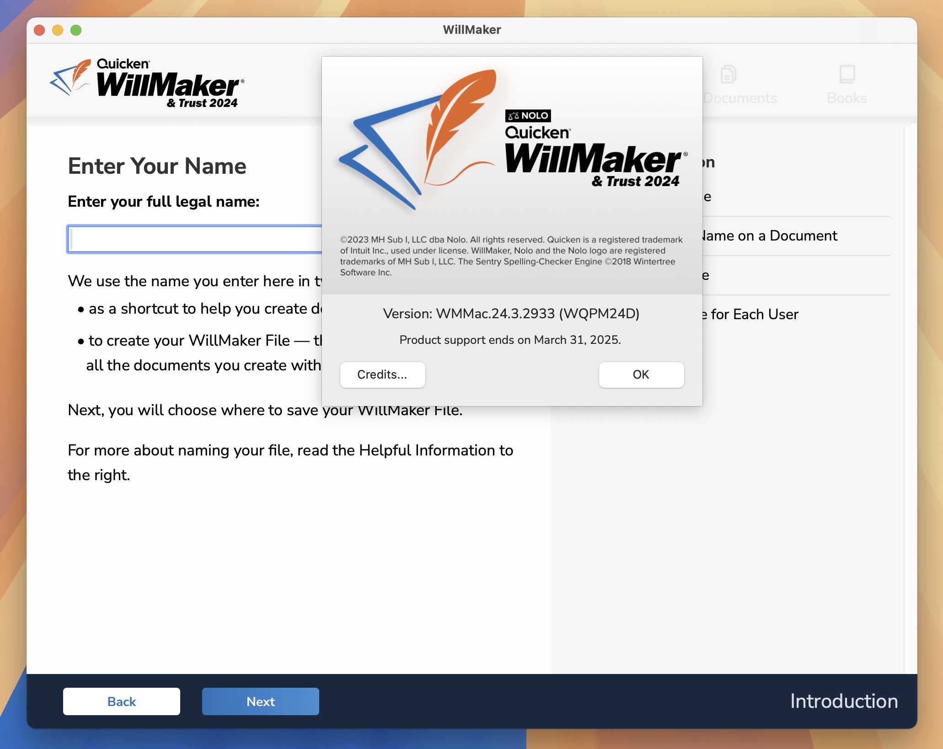Click the Quicken WillMaker logo in header

tap(147, 83)
